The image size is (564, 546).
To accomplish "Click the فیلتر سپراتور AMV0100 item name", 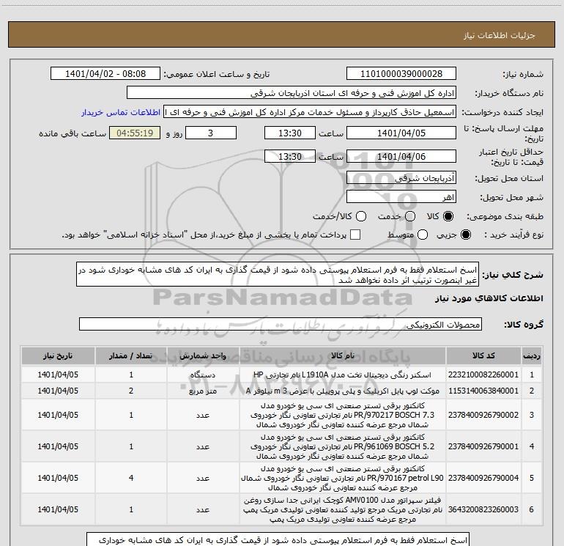I will pyautogui.click(x=343, y=509).
